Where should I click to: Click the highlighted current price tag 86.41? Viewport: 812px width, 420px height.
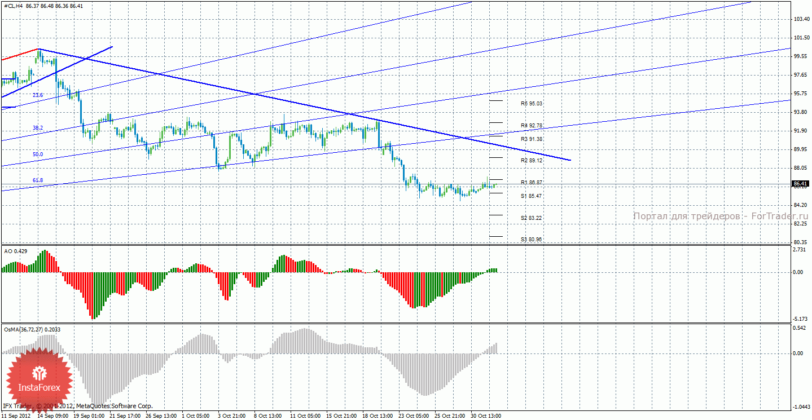(801, 183)
